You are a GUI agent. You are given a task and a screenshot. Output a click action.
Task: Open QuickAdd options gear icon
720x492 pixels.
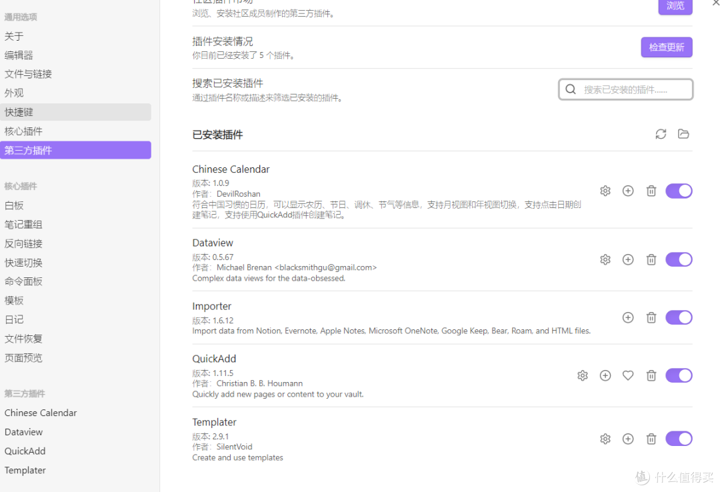click(x=582, y=375)
